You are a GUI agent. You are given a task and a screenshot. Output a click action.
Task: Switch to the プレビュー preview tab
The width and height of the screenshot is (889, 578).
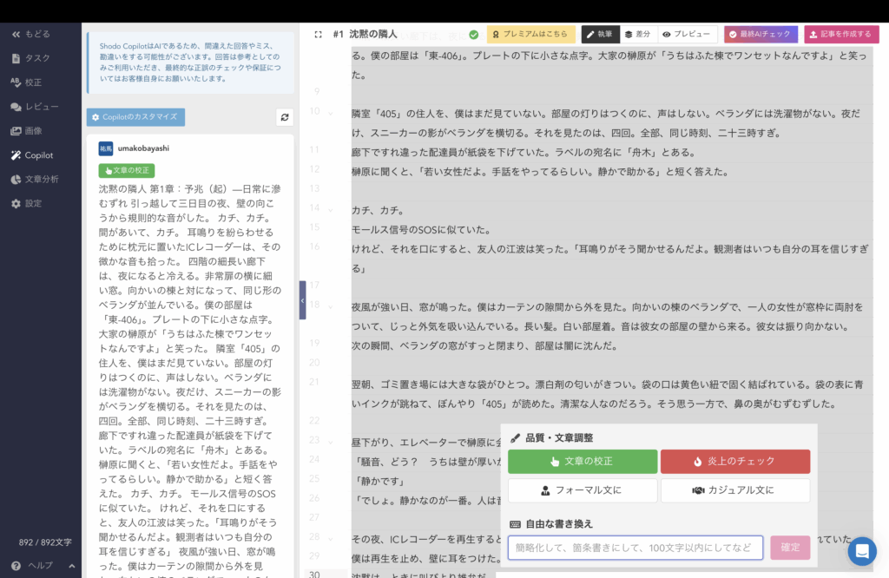(x=686, y=35)
